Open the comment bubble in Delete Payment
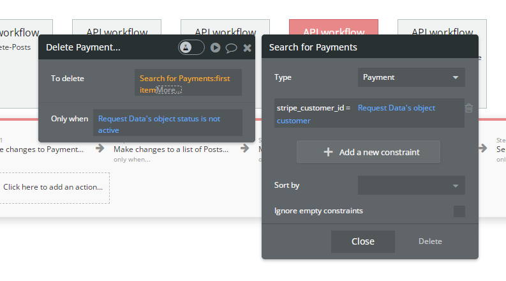This screenshot has height=281, width=506. click(231, 48)
